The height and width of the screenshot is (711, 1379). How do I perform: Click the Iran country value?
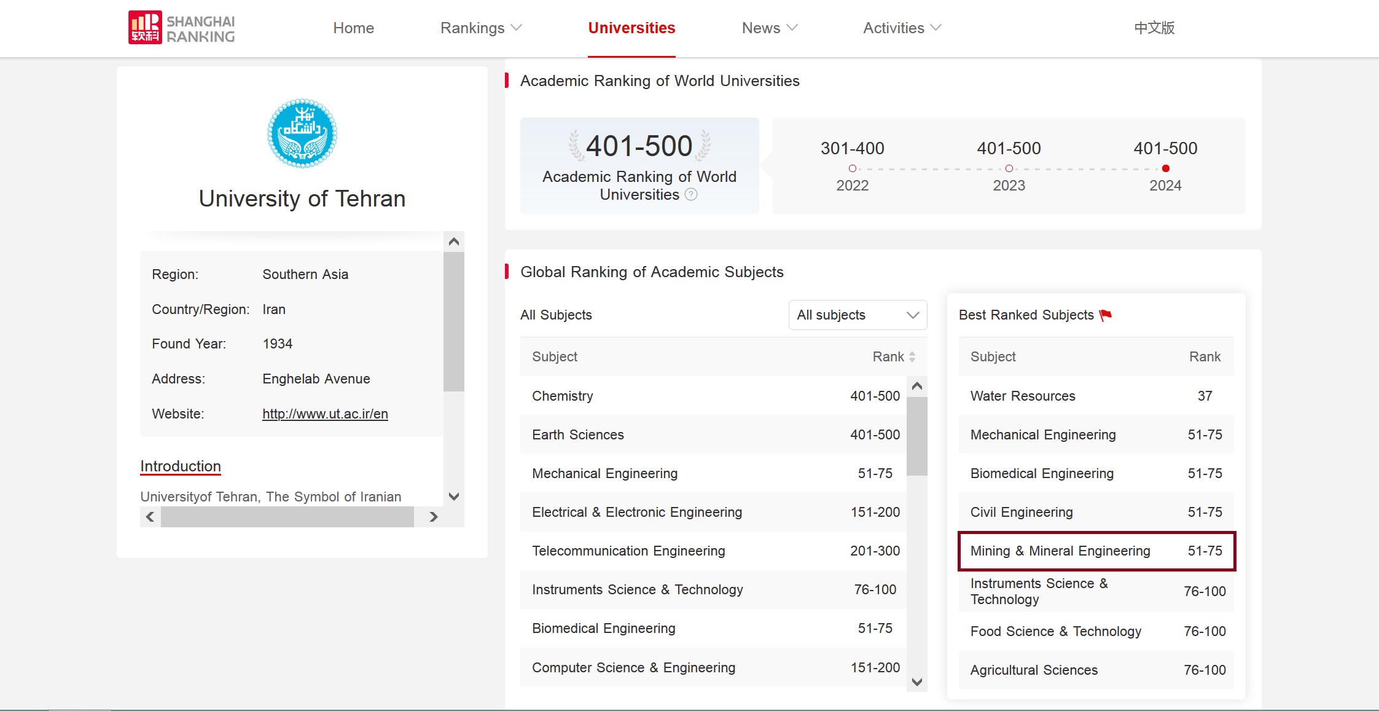point(274,310)
